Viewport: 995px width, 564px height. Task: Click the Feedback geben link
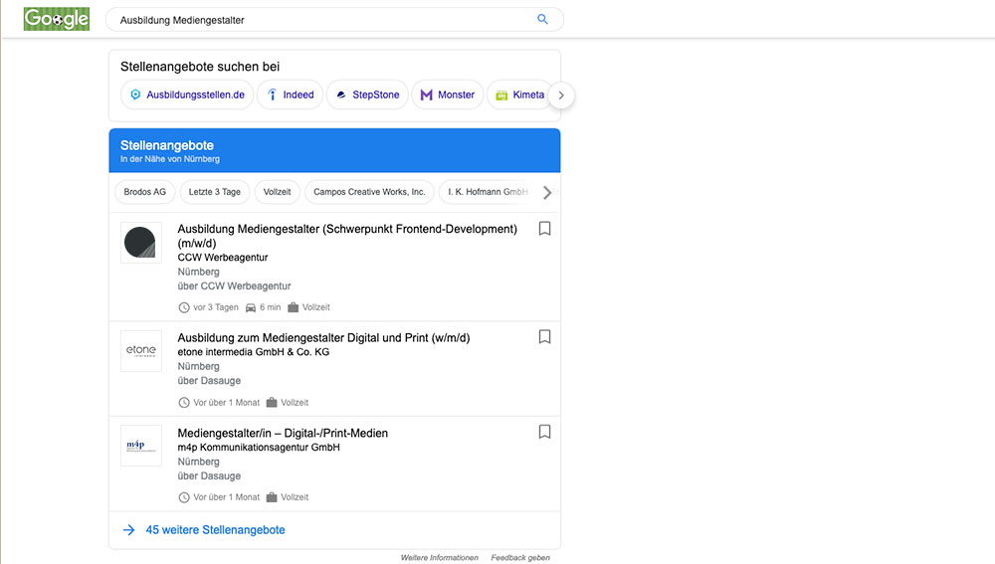coord(520,558)
